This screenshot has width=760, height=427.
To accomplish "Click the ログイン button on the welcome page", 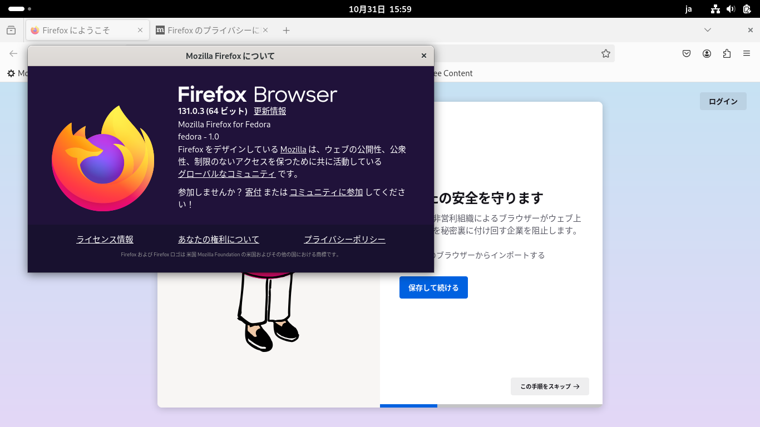I will 723,101.
